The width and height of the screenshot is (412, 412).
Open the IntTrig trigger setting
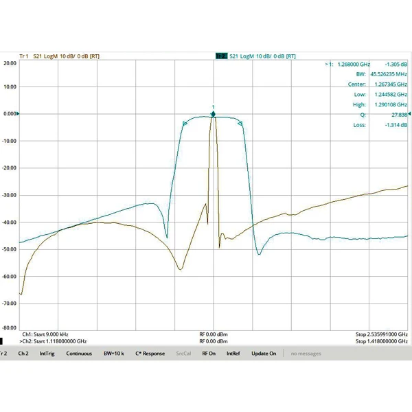(47, 354)
